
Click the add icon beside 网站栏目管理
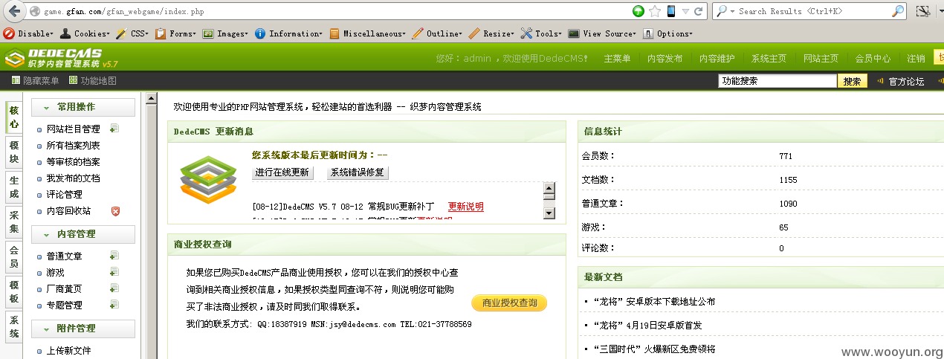(114, 129)
